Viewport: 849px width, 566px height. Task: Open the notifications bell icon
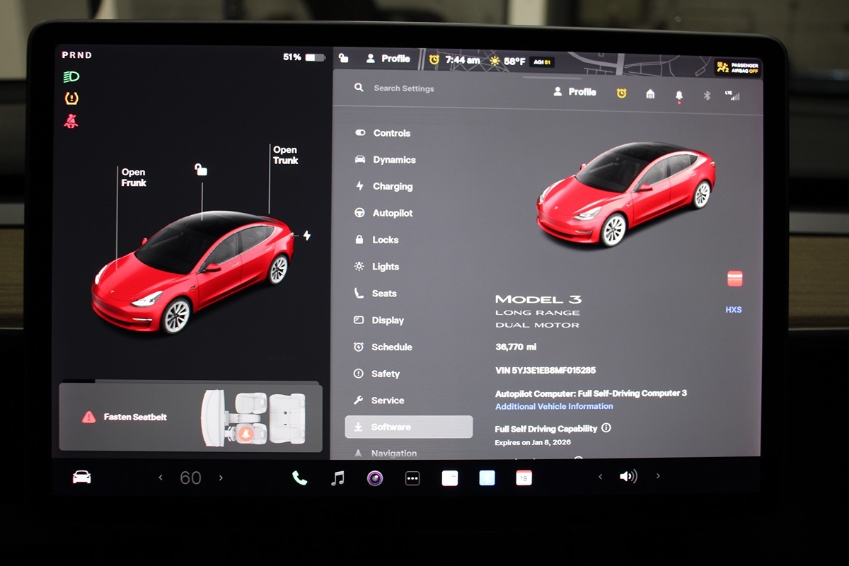pyautogui.click(x=679, y=95)
